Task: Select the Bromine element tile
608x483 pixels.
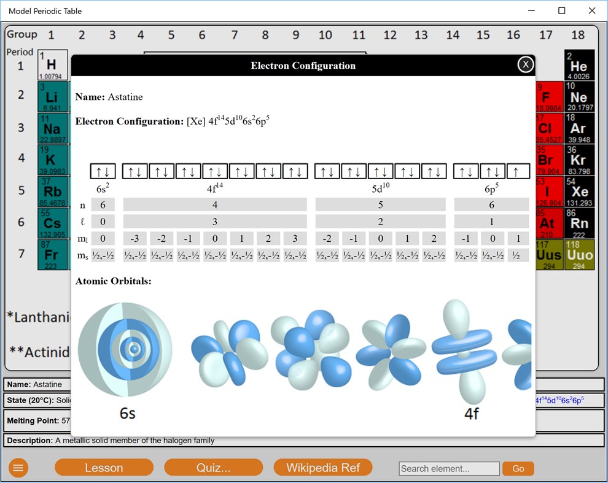Action: coord(547,161)
